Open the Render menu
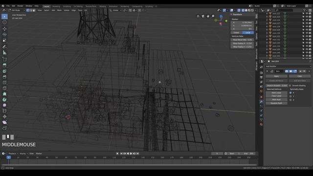 point(20,6)
